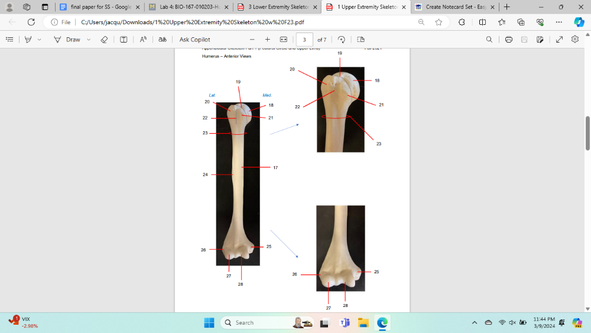Zoom in with the plus button
Viewport: 591px width, 333px height.
tap(267, 40)
